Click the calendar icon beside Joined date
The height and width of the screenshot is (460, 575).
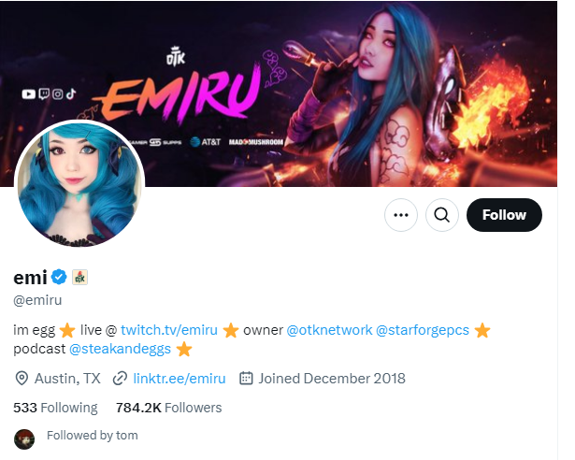(246, 379)
